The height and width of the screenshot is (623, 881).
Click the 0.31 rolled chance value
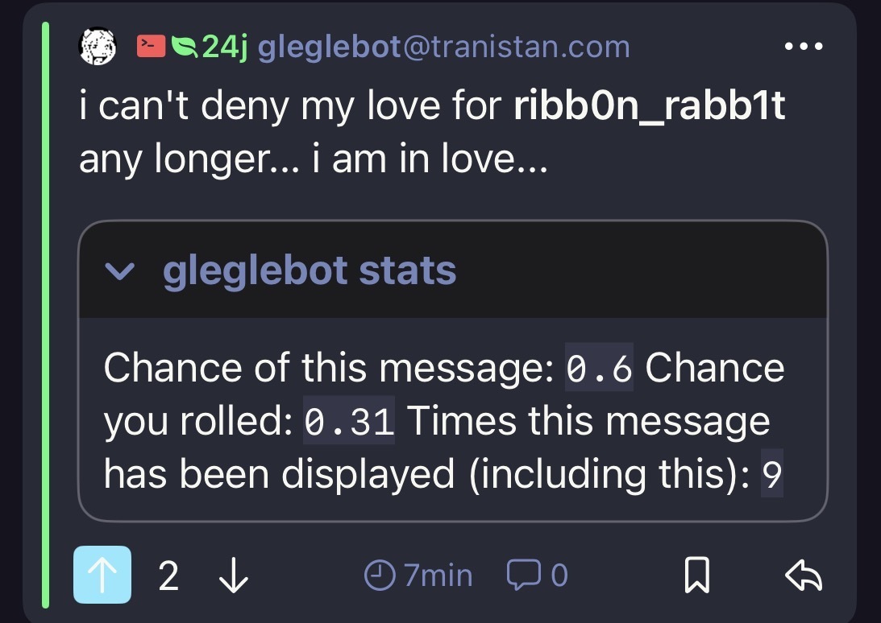349,422
